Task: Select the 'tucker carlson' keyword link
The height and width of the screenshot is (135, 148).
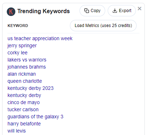Action: (23, 109)
